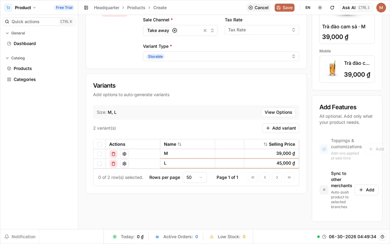Open the user avatar M
This screenshot has height=244, width=390.
click(381, 7)
